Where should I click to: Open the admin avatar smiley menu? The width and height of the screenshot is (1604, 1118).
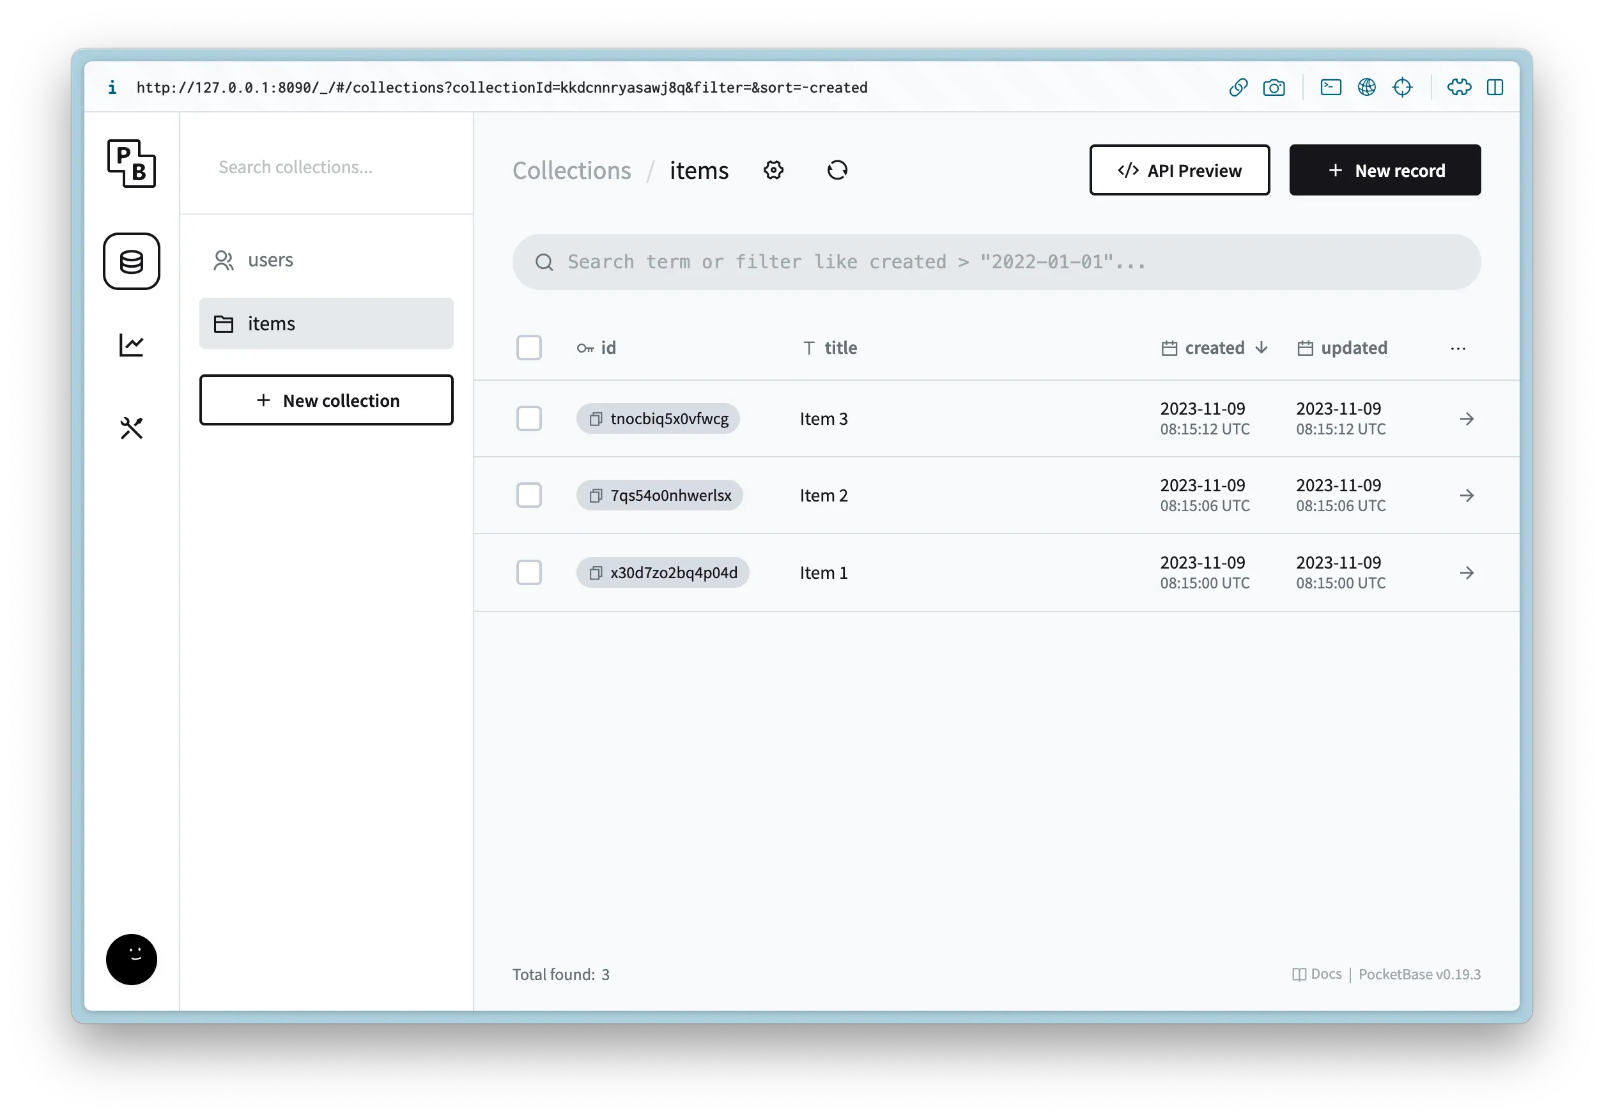[x=132, y=960]
